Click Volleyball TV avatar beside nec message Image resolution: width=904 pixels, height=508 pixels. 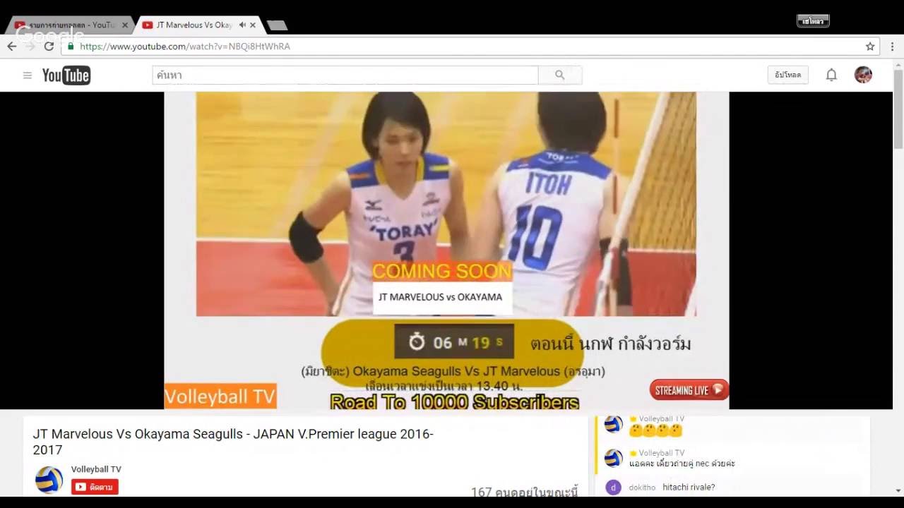pyautogui.click(x=614, y=459)
